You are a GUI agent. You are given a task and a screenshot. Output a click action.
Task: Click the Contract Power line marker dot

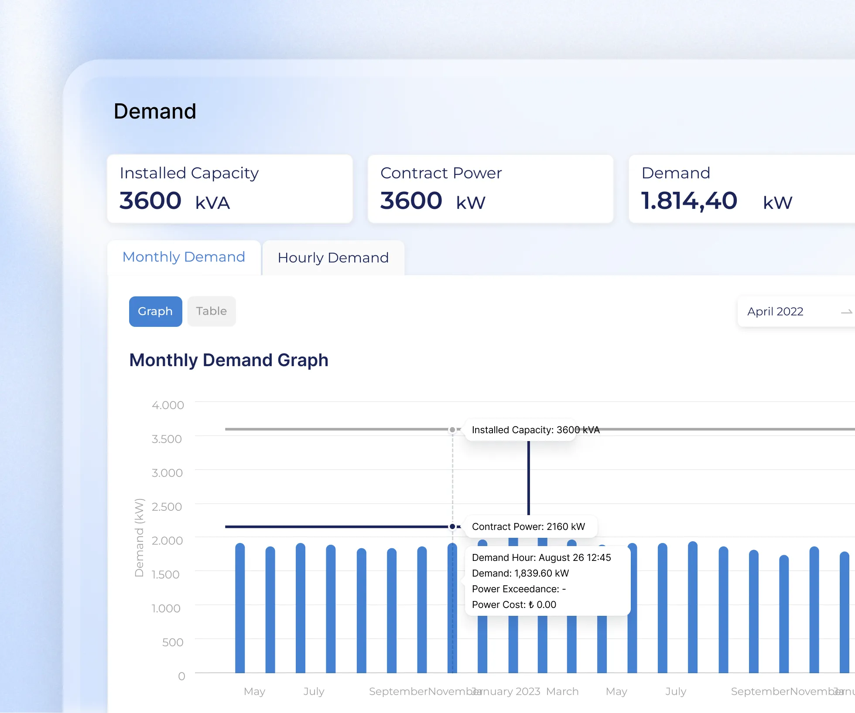click(452, 526)
